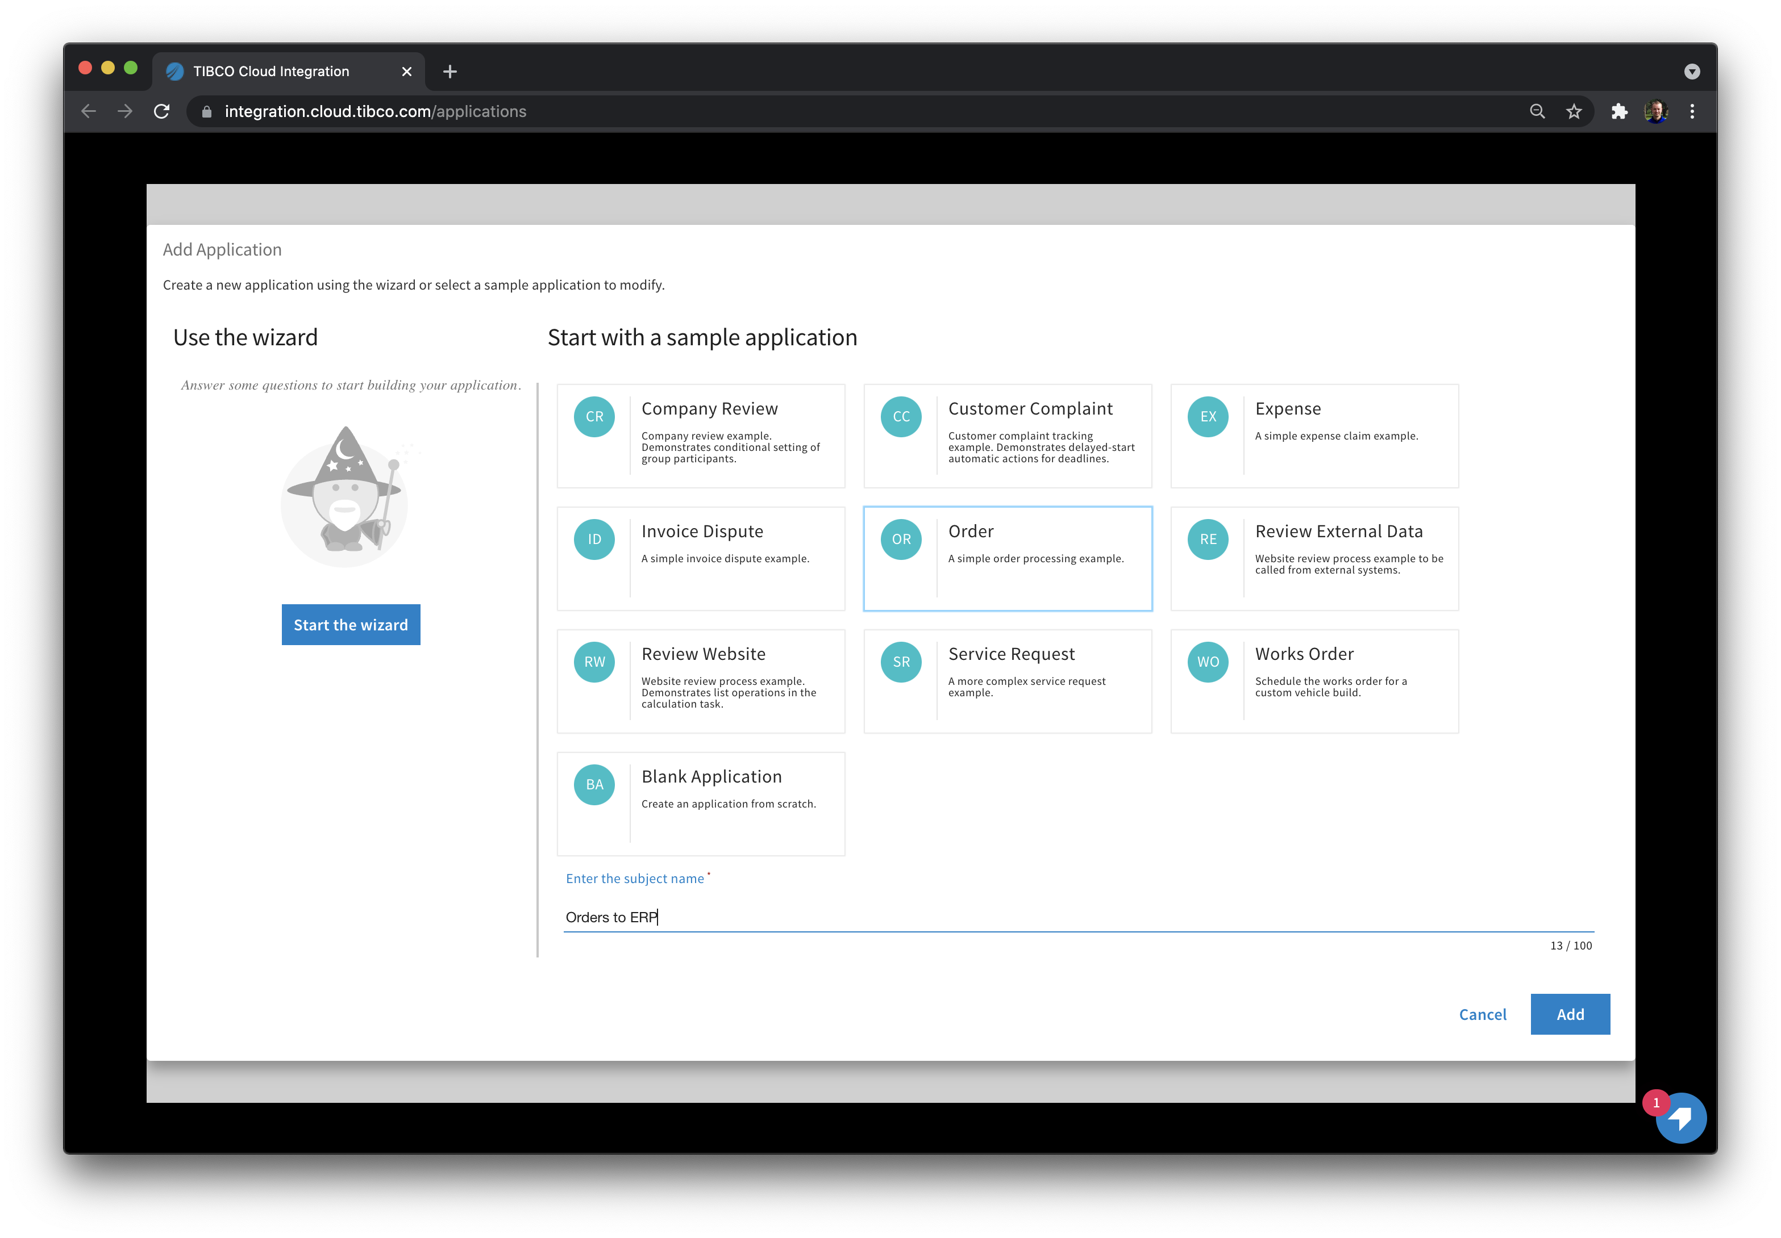
Task: Click the Works Order WO icon
Action: (1207, 661)
